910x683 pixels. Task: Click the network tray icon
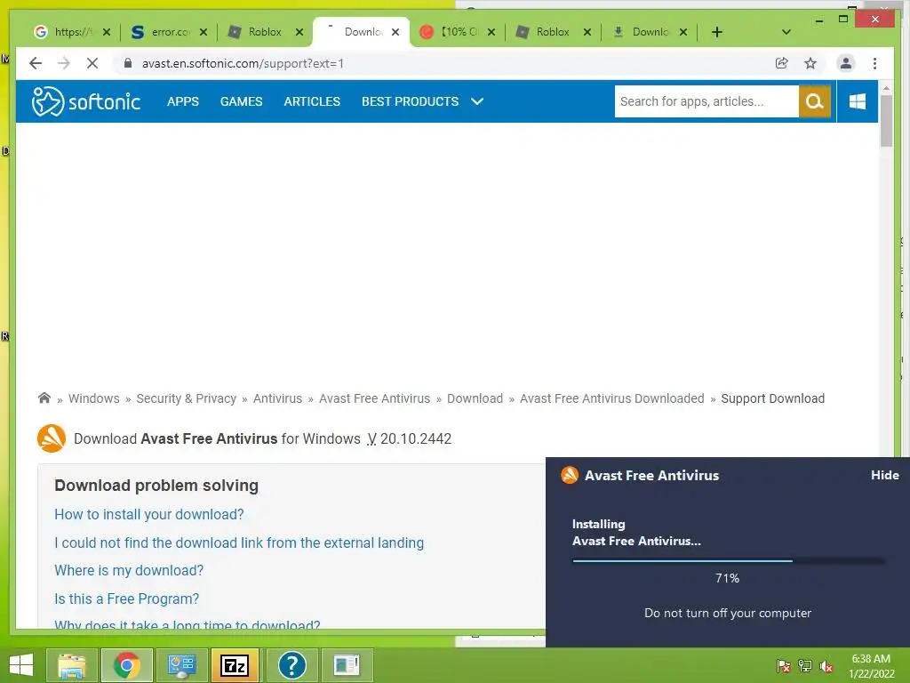(x=805, y=666)
